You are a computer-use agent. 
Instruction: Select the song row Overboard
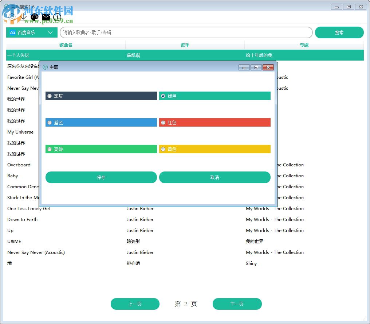[x=19, y=165]
